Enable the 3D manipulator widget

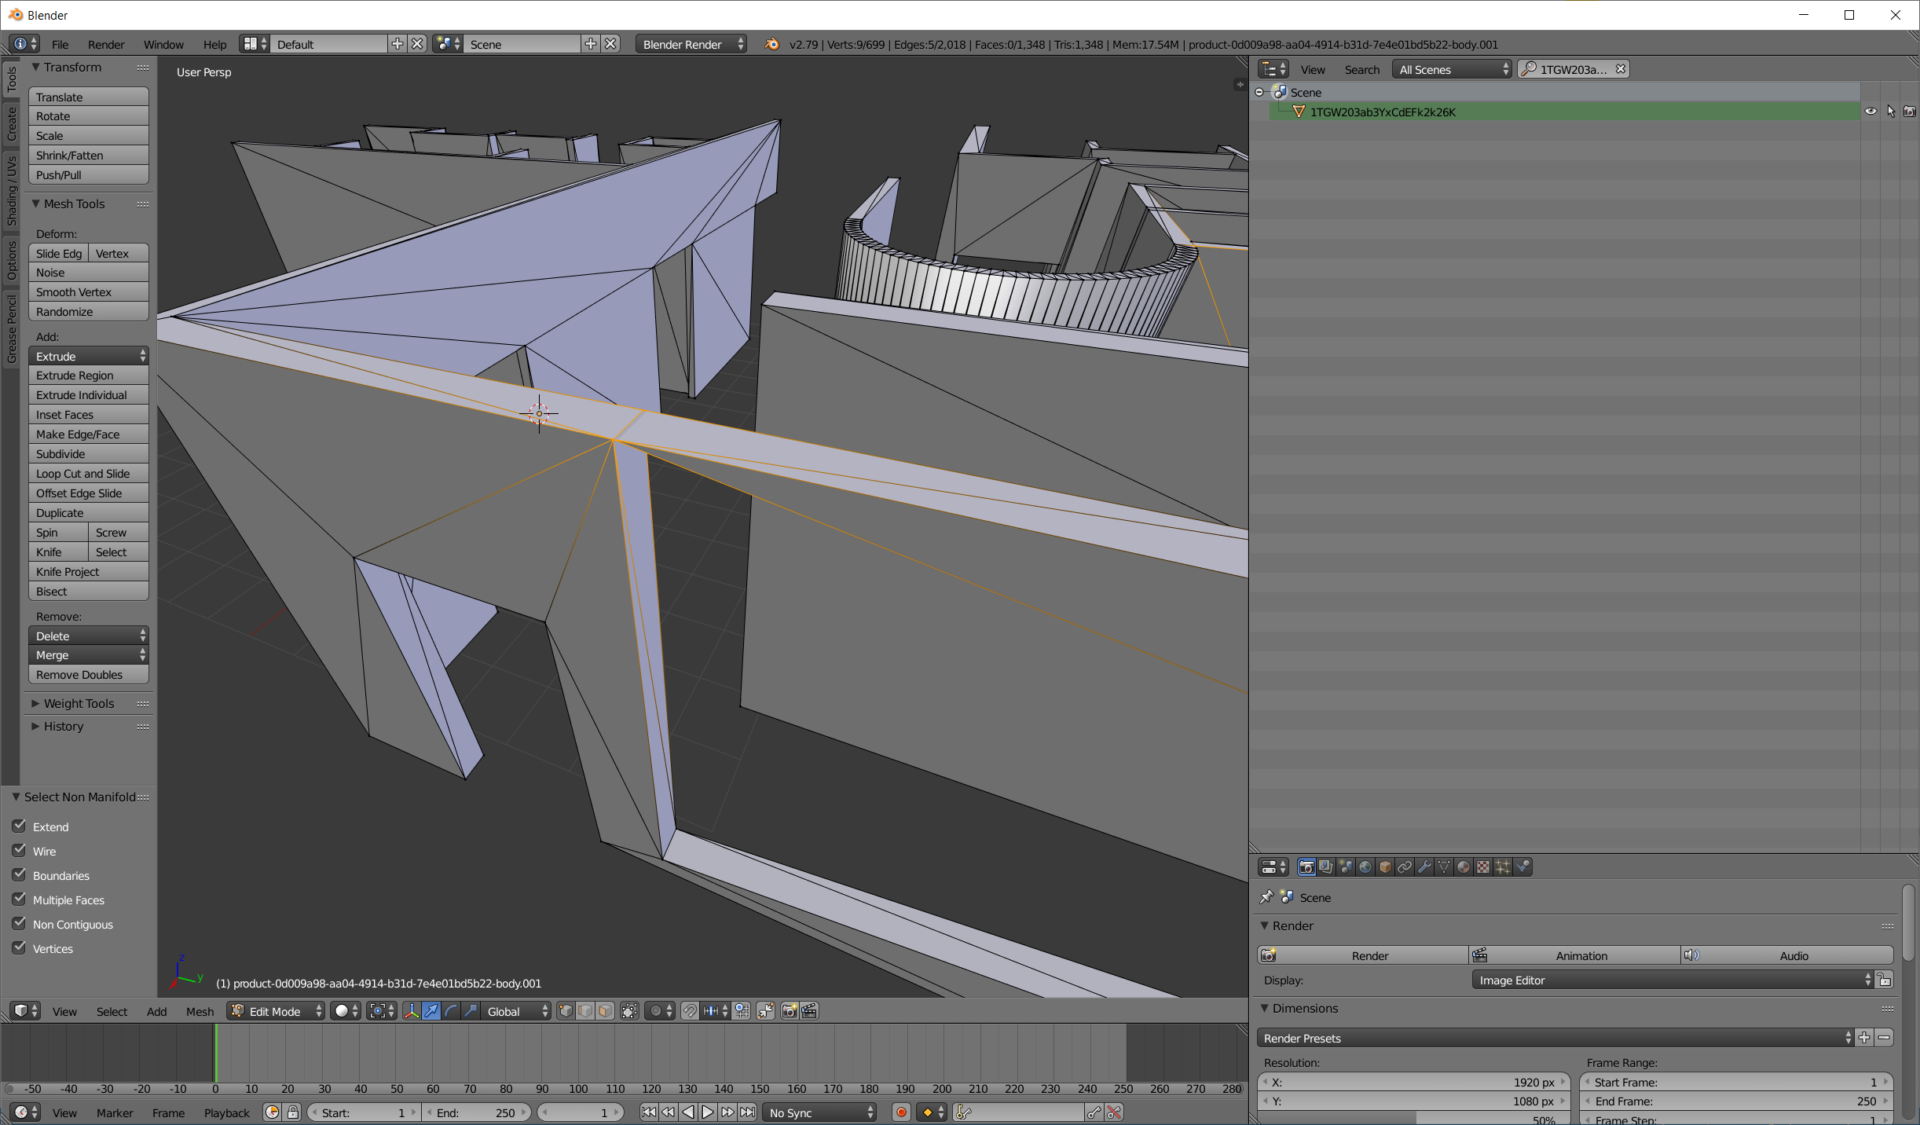point(412,1011)
